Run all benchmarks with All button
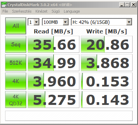Viewport: 138px width, 125px height. click(x=16, y=26)
